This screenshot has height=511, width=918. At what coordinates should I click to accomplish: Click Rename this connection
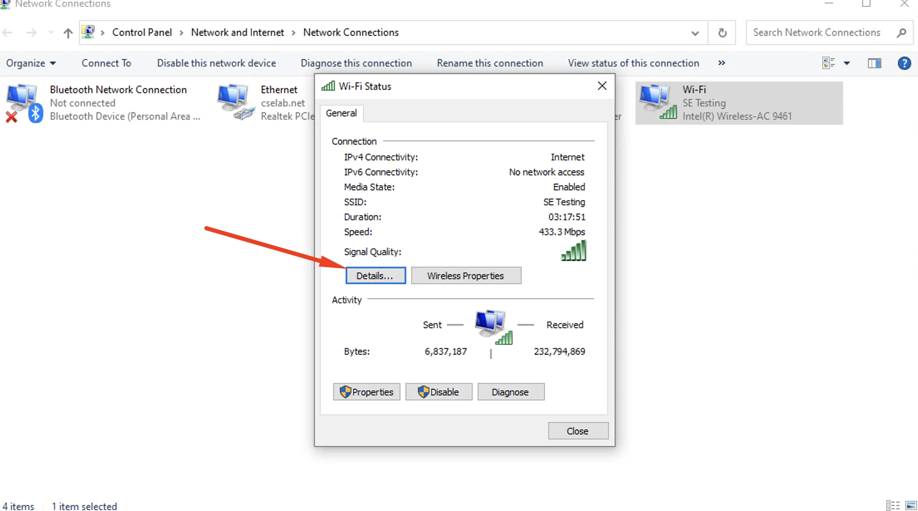[x=490, y=63]
